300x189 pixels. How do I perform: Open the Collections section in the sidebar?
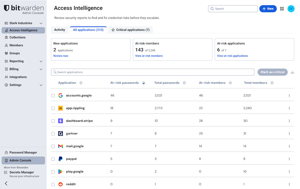(18, 37)
